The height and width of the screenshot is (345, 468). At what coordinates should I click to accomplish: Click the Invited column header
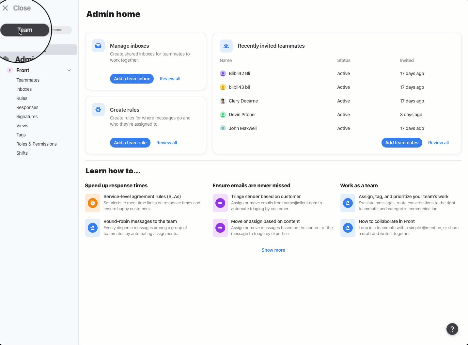(x=407, y=60)
